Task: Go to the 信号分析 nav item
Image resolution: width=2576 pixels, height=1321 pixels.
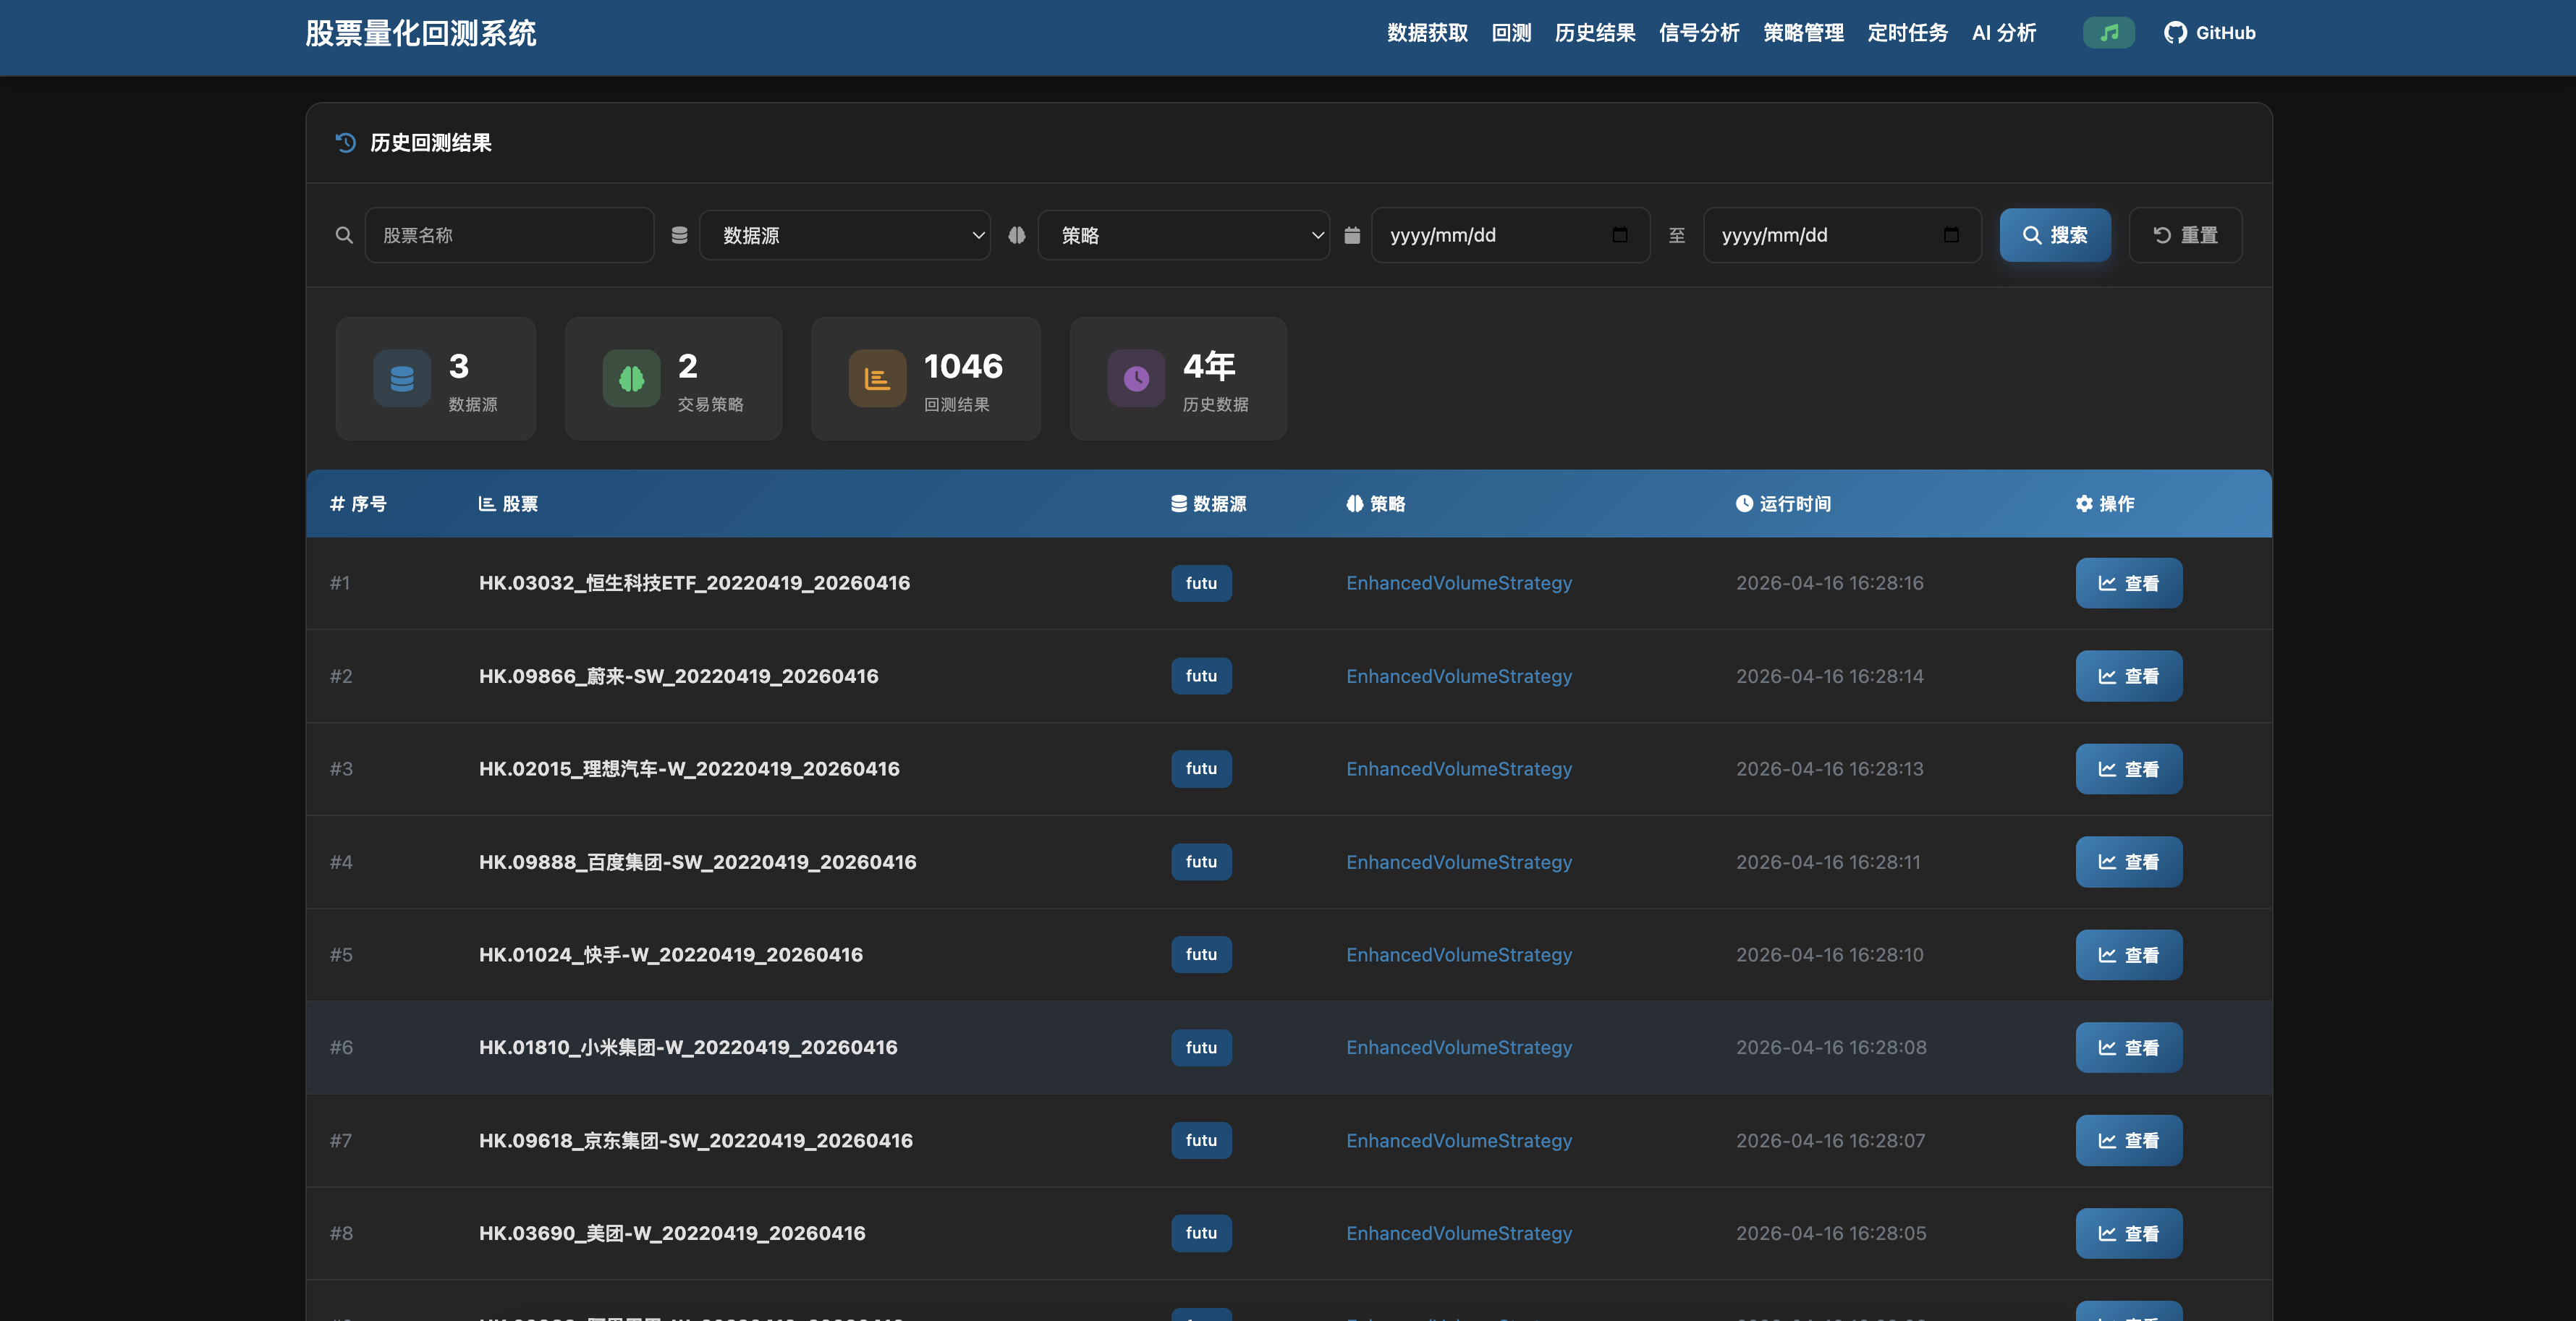Action: click(1698, 33)
